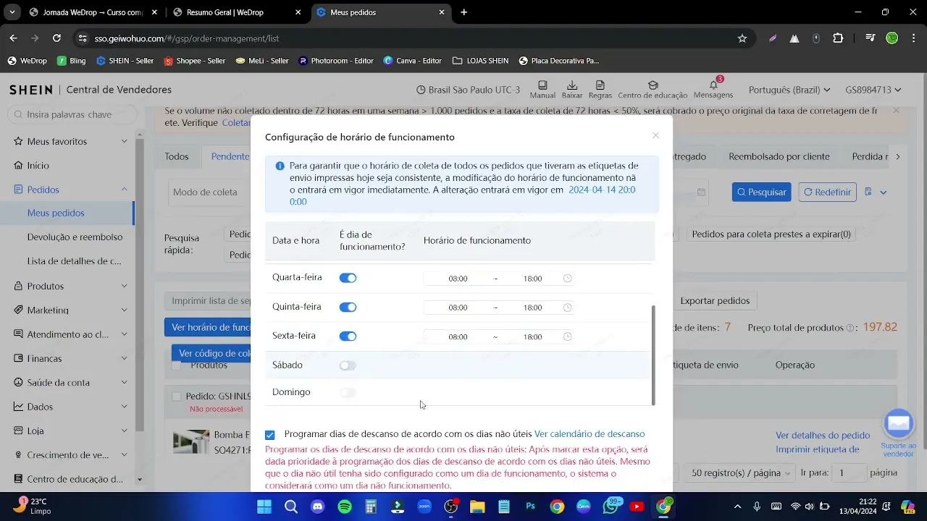
Task: Open Devolução e reembolso menu item
Action: [75, 237]
